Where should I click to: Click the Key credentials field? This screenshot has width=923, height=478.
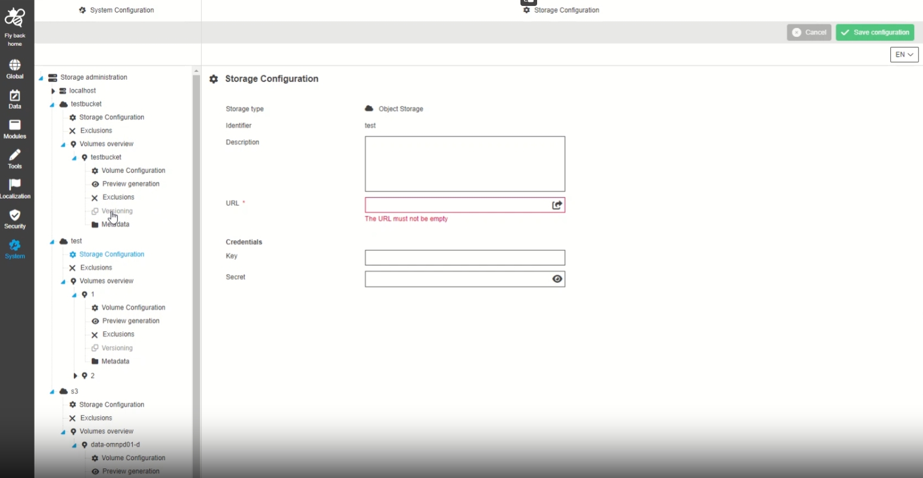point(464,257)
